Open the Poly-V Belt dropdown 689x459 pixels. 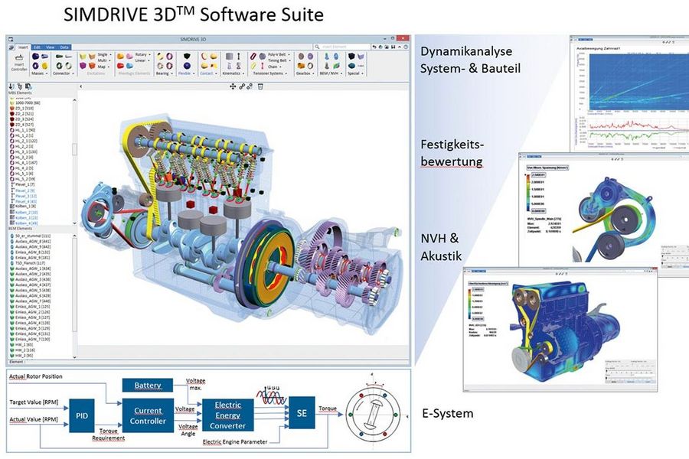point(279,54)
